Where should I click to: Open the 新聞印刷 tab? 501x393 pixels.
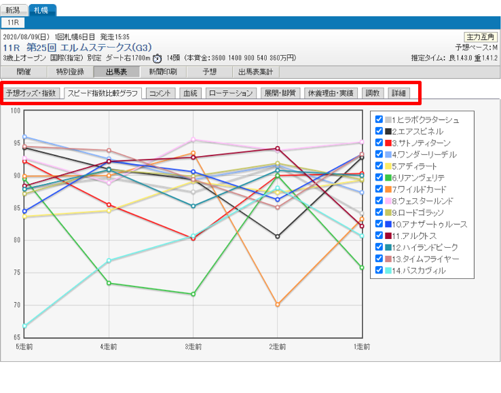tap(163, 72)
